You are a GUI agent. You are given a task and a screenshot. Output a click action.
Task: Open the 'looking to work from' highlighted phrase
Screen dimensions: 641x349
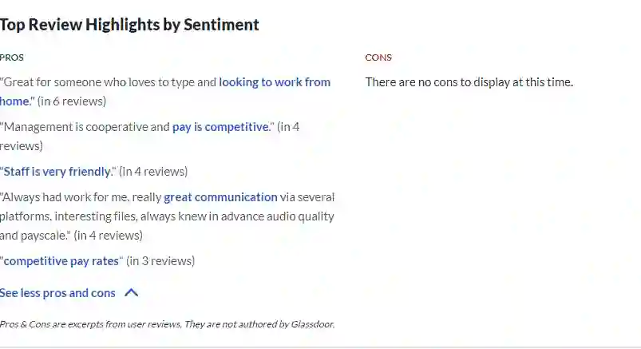pyautogui.click(x=275, y=82)
